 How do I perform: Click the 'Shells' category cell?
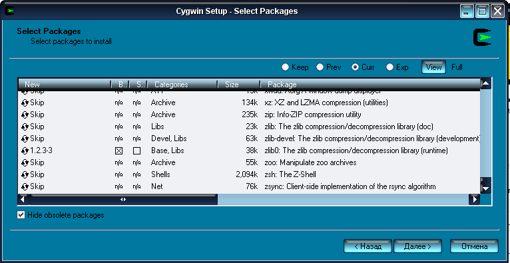tap(160, 174)
